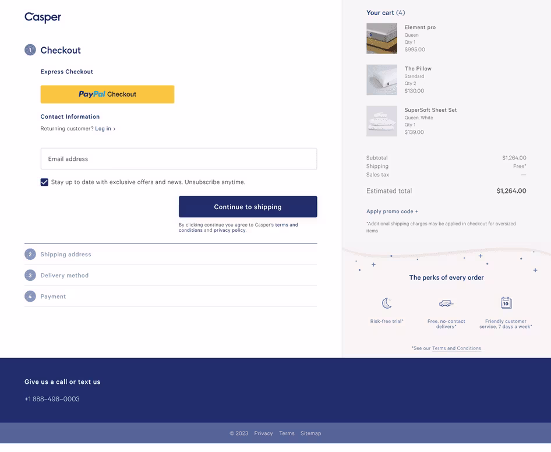Click the Terms footer link
This screenshot has height=452, width=551.
point(287,433)
